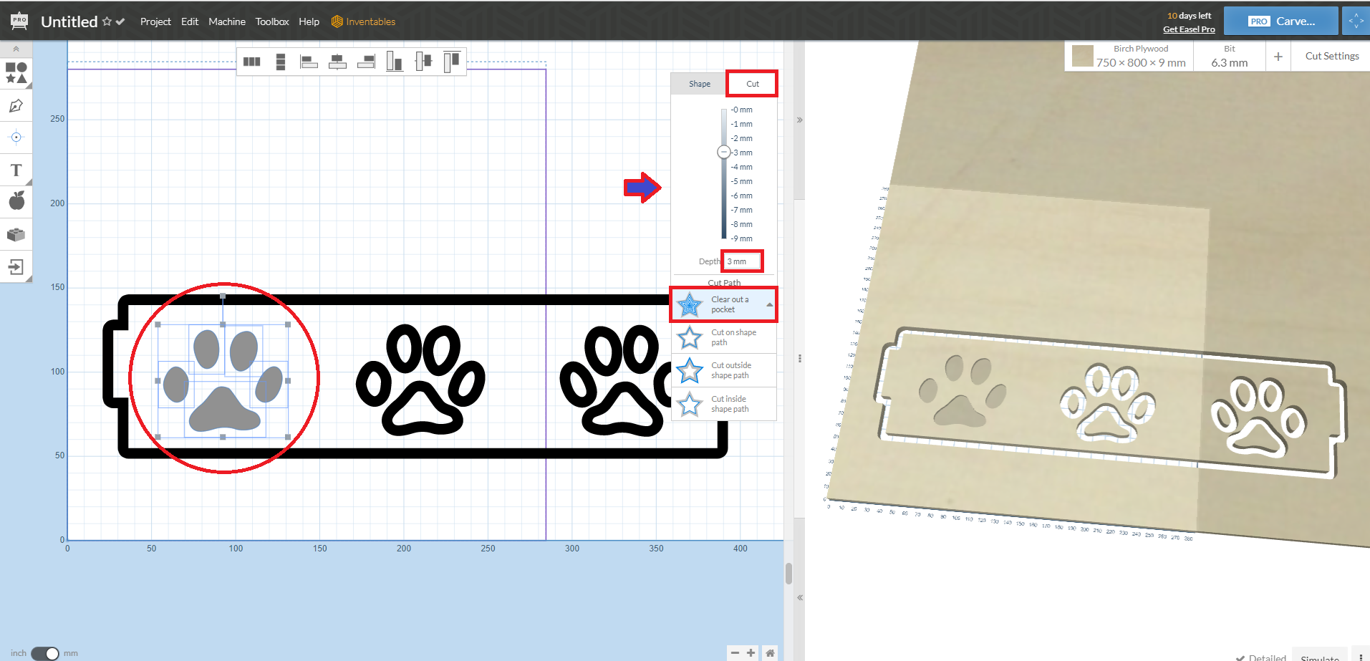Open the Machine menu

point(227,21)
